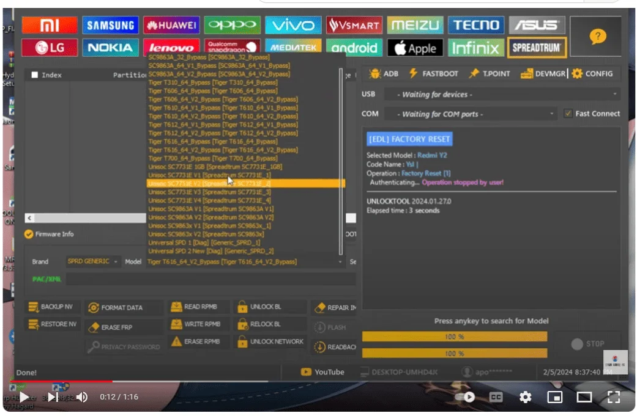Select the Apple brand tile
Screen dimensions: 637x416
pyautogui.click(x=415, y=48)
